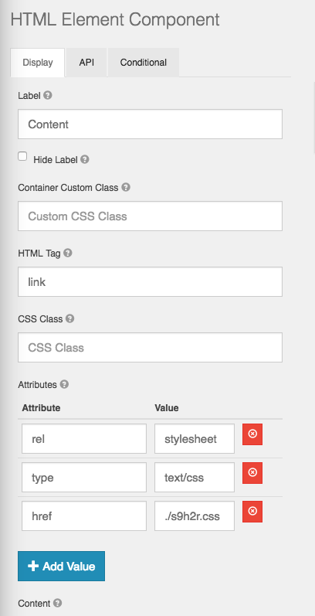Switch to the API tab
The image size is (315, 616).
(x=86, y=63)
